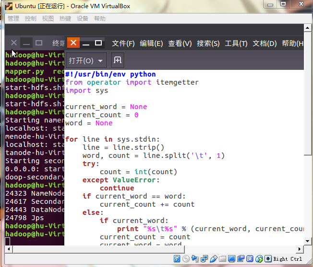The image size is (313, 267).
Task: Click the shebang line '#!/usr/bin/env python'
Action: [110, 74]
